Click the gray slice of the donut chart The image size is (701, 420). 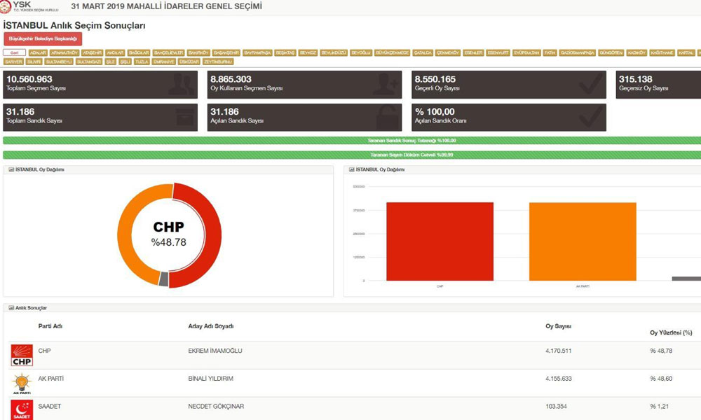(163, 279)
